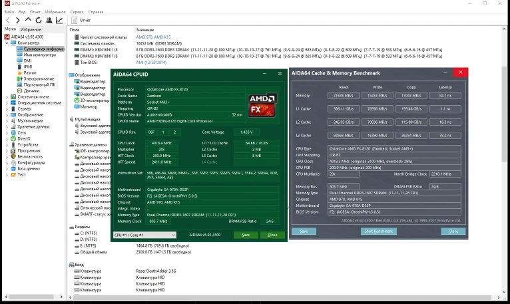
Task: Click the up arrow toolbar icon
Action: click(x=29, y=20)
